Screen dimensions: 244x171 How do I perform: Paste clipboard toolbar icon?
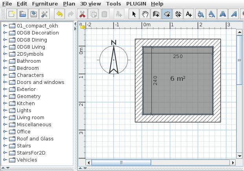(x=104, y=14)
